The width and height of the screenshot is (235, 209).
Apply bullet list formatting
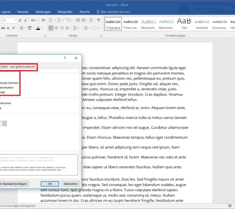click(x=51, y=20)
